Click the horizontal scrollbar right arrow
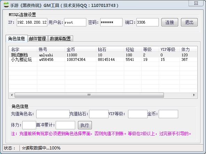Screen dimensions: 206x154 coord(194,95)
